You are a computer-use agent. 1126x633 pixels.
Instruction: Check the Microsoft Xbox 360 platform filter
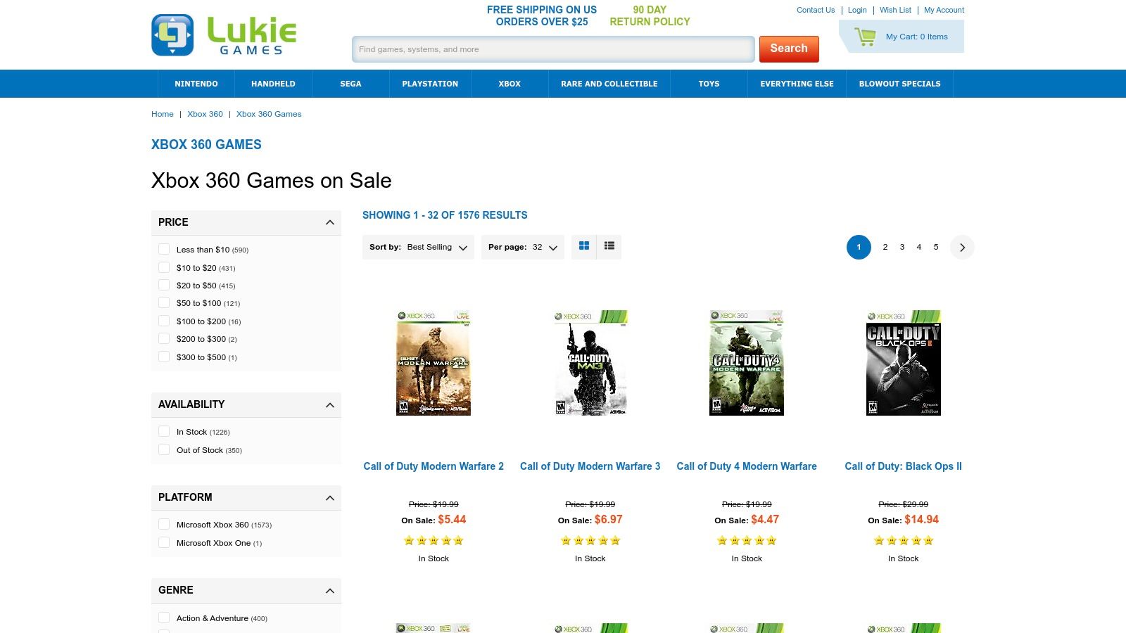click(164, 524)
